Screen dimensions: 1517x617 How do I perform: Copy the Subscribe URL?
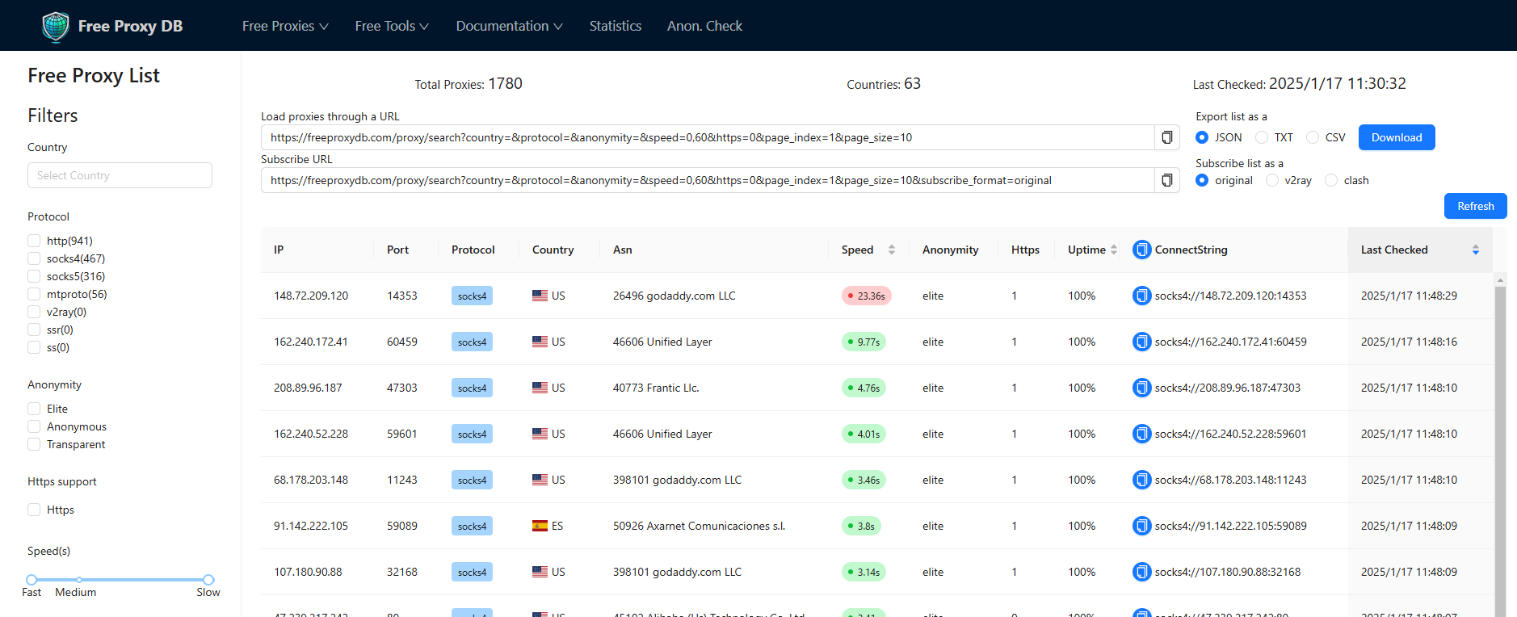(x=1166, y=180)
